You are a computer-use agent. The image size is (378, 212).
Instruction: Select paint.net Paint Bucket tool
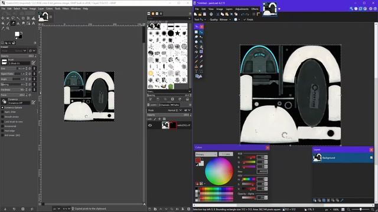tap(196, 52)
